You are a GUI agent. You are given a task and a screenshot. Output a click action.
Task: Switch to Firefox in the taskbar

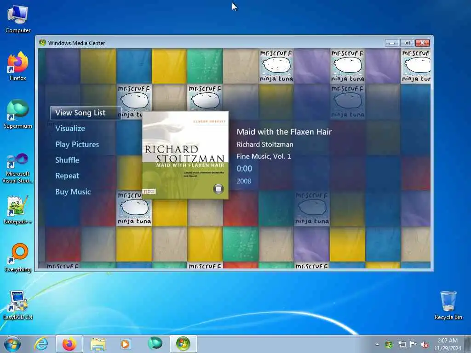pos(69,344)
